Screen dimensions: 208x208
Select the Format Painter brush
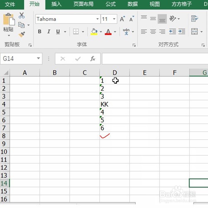click(22, 34)
